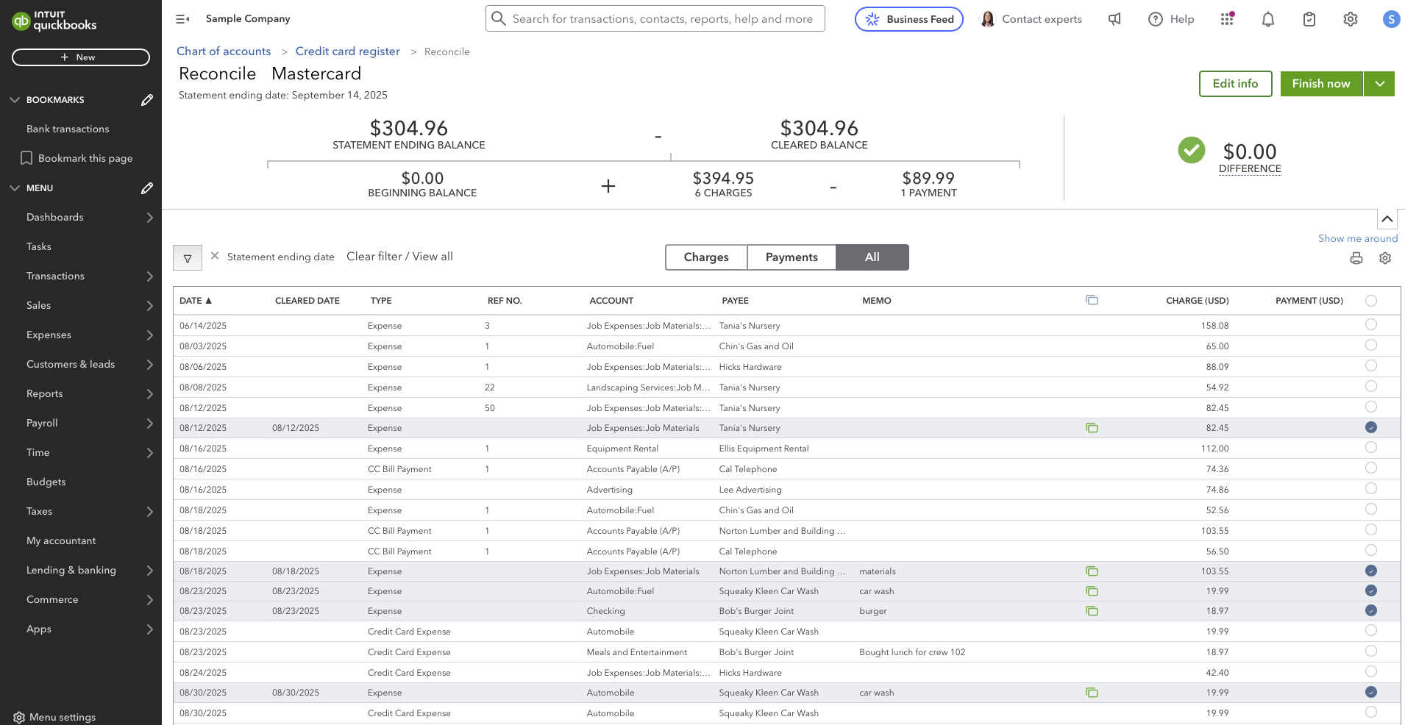Screen dimensions: 1405x725
Task: Open the clipboard tasks icon in the header
Action: pyautogui.click(x=1309, y=19)
